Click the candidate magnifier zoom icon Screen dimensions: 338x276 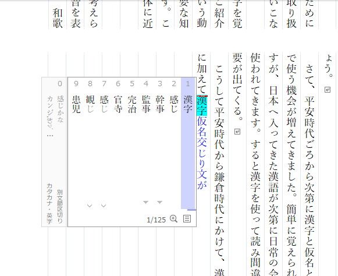[173, 219]
